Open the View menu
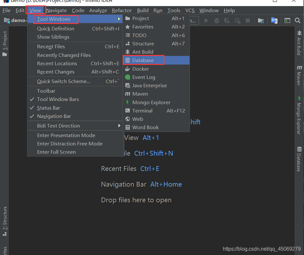The width and height of the screenshot is (304, 255). click(x=35, y=11)
